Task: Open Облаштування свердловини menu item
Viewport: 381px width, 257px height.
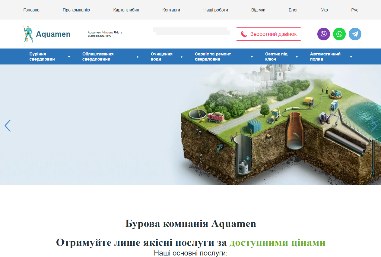Action: 98,57
